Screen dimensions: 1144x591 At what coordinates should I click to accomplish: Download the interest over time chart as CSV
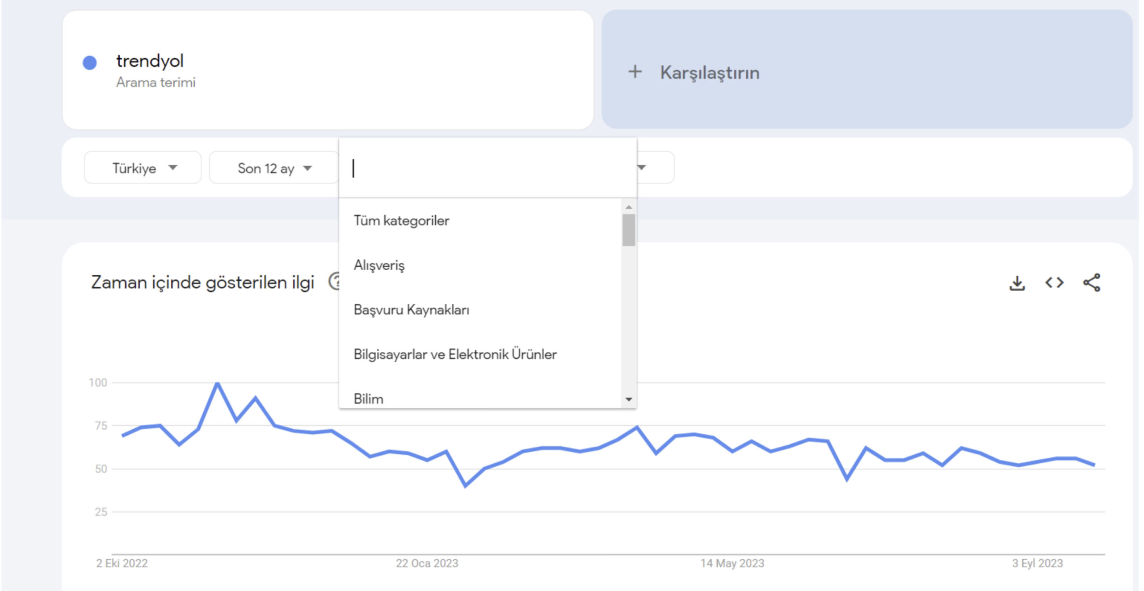point(1017,283)
